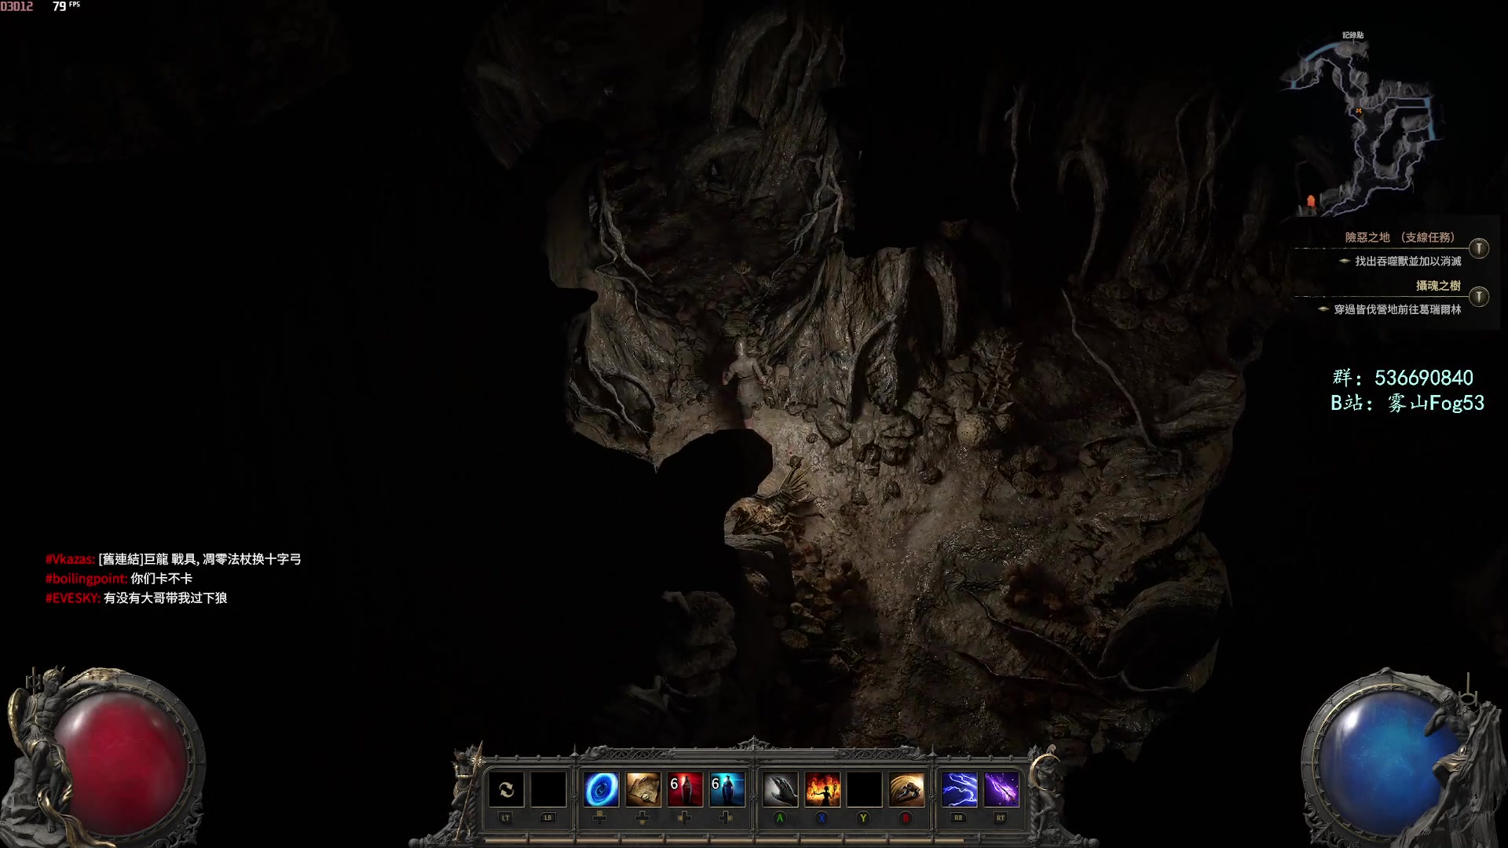This screenshot has width=1508, height=848.
Task: Click the experience bar below skill bar
Action: [752, 839]
